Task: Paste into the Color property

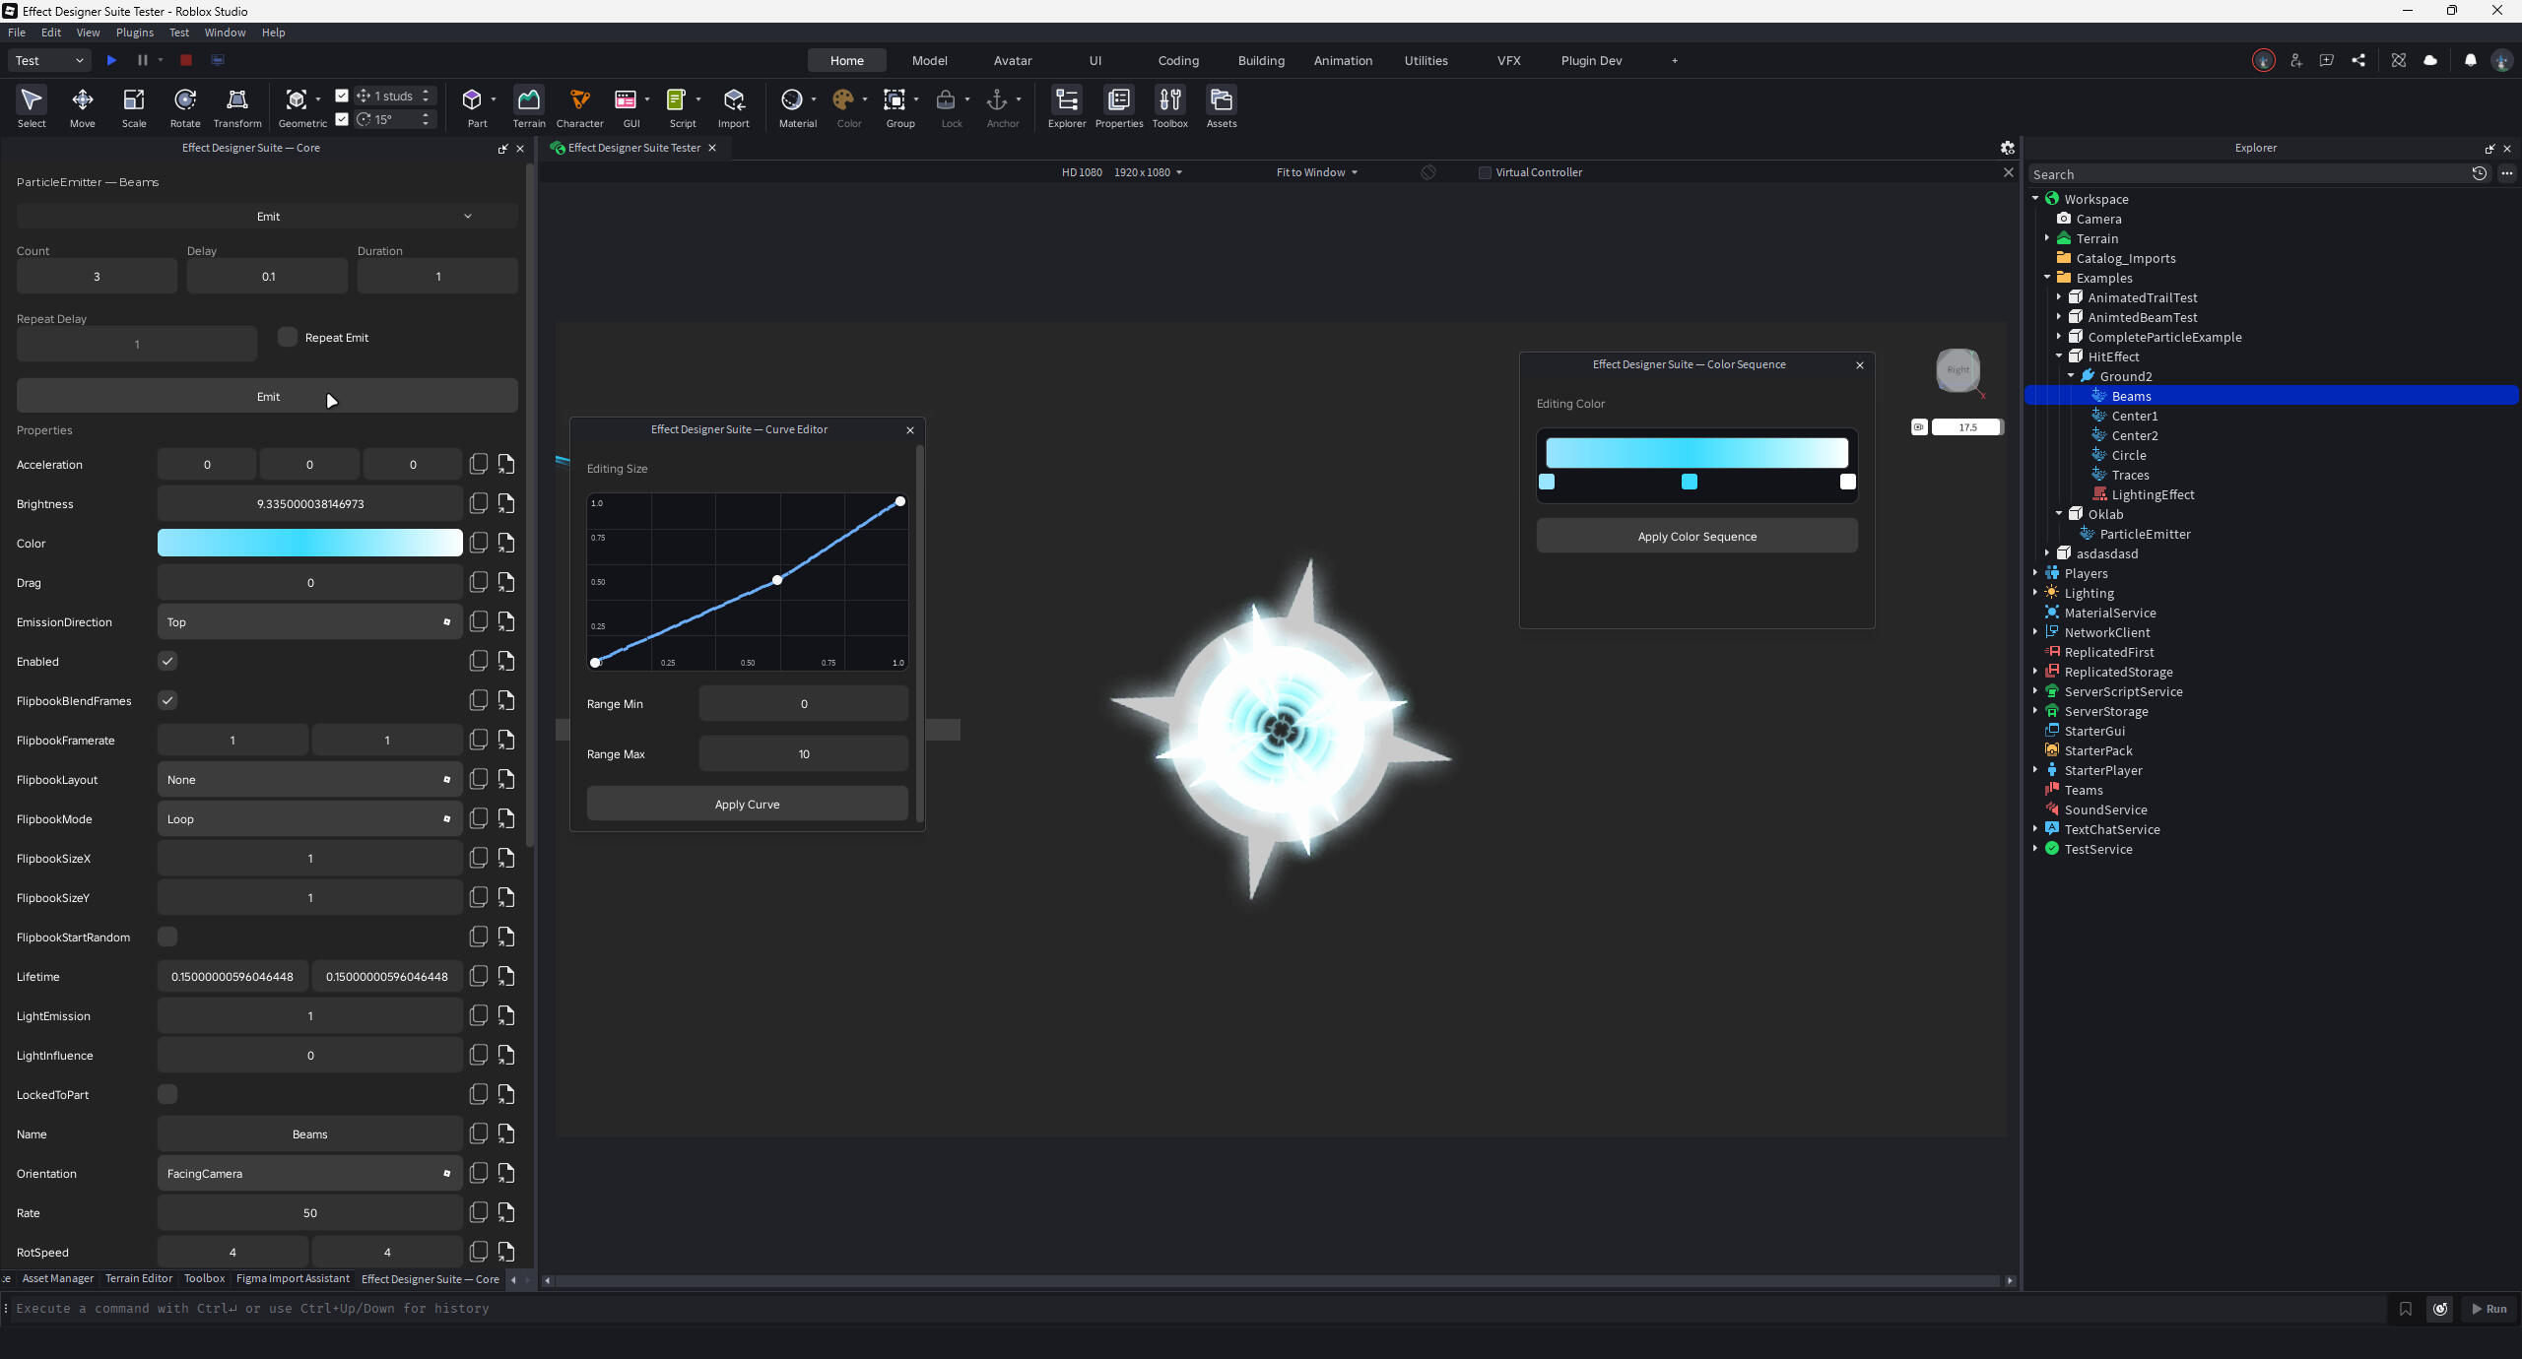Action: [506, 543]
